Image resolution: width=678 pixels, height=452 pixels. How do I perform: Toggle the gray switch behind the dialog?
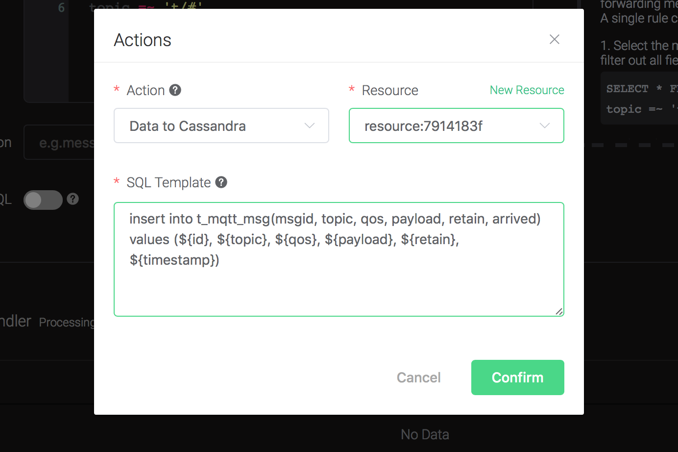coord(43,200)
